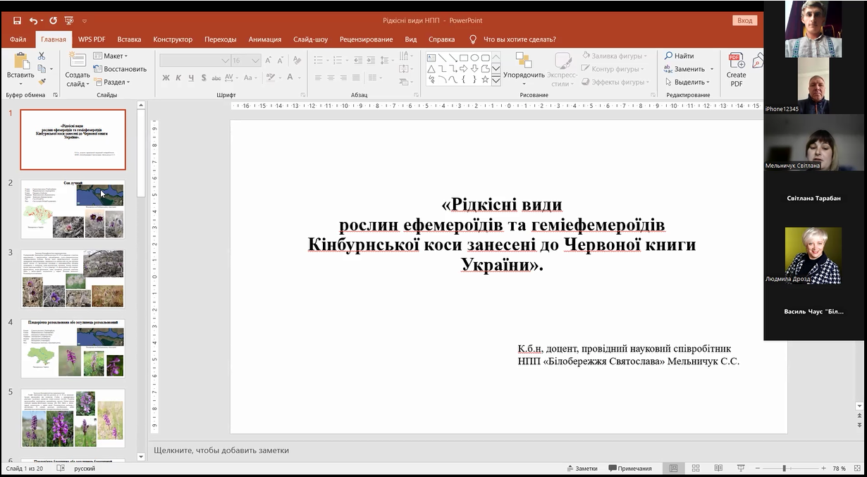
Task: Select the rectangle shape in shapes gallery
Action: point(464,58)
